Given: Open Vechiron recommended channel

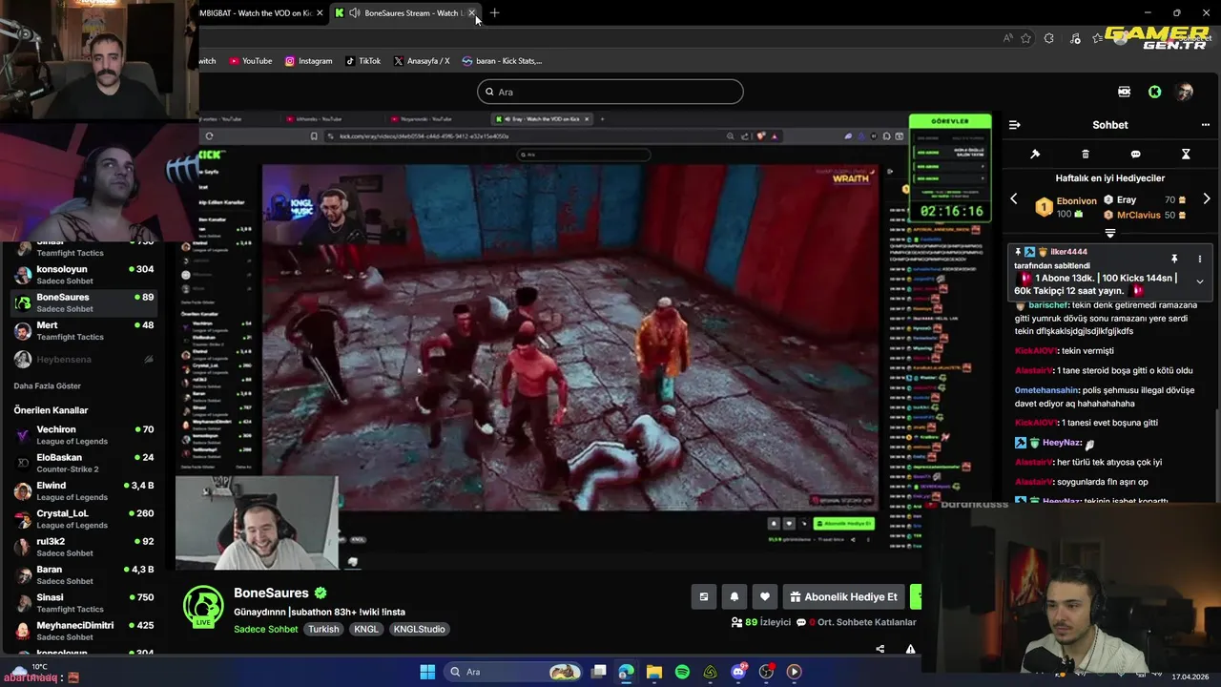Looking at the screenshot, I should click(x=83, y=435).
